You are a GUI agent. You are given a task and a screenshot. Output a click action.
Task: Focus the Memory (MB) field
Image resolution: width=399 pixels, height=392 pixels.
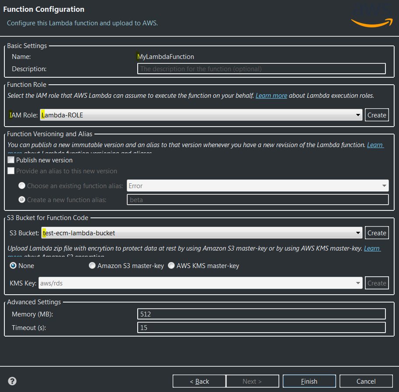[x=261, y=314]
